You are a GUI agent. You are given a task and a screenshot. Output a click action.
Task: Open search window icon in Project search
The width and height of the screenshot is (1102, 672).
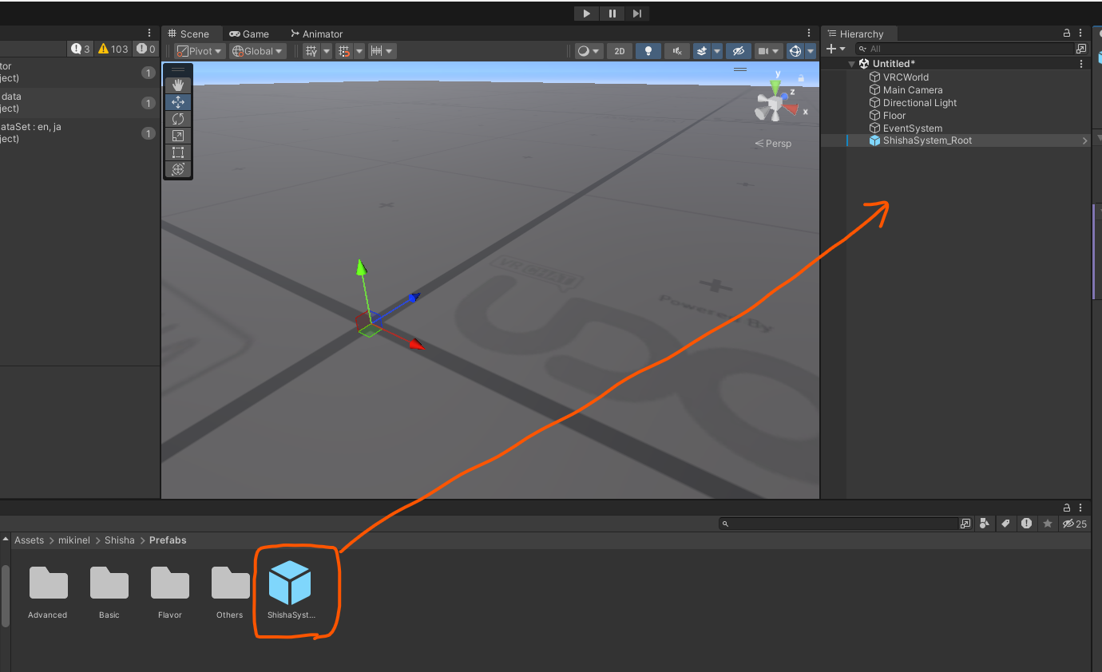(x=965, y=524)
